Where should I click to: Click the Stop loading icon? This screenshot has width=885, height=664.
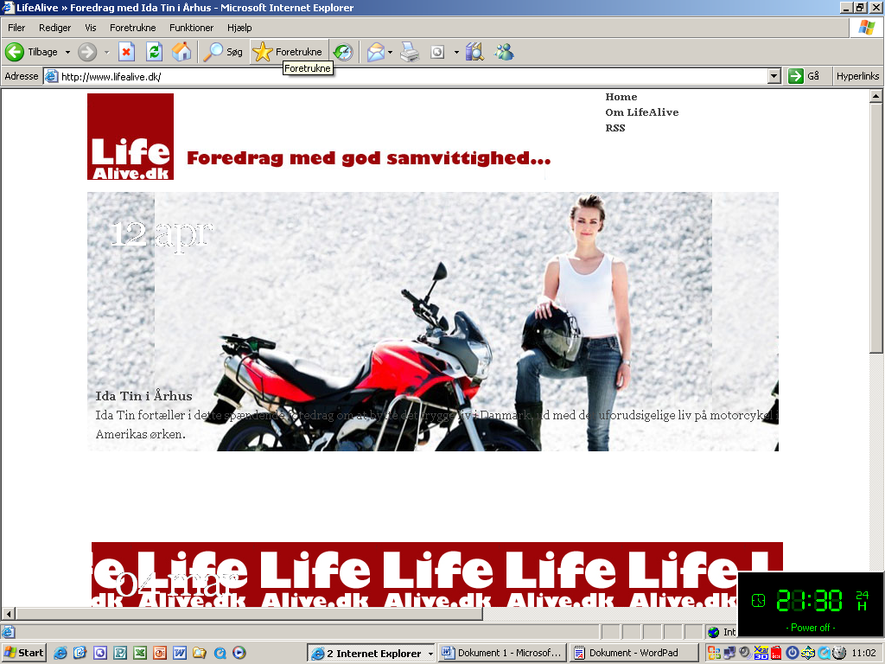tap(126, 52)
